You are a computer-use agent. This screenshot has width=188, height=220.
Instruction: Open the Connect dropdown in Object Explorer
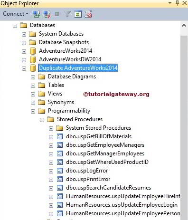(16, 14)
